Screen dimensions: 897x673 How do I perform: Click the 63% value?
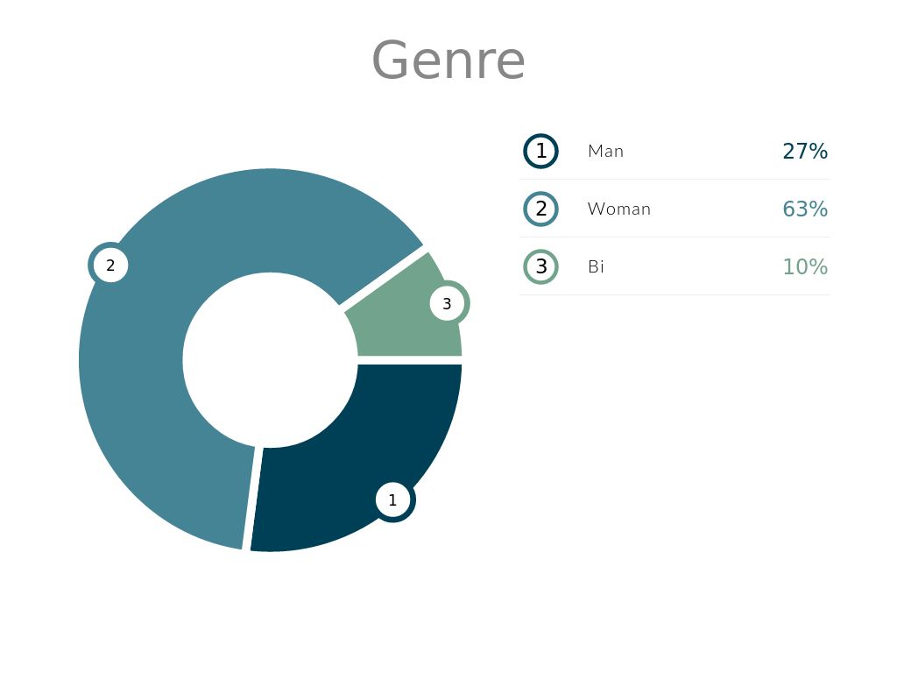[805, 209]
